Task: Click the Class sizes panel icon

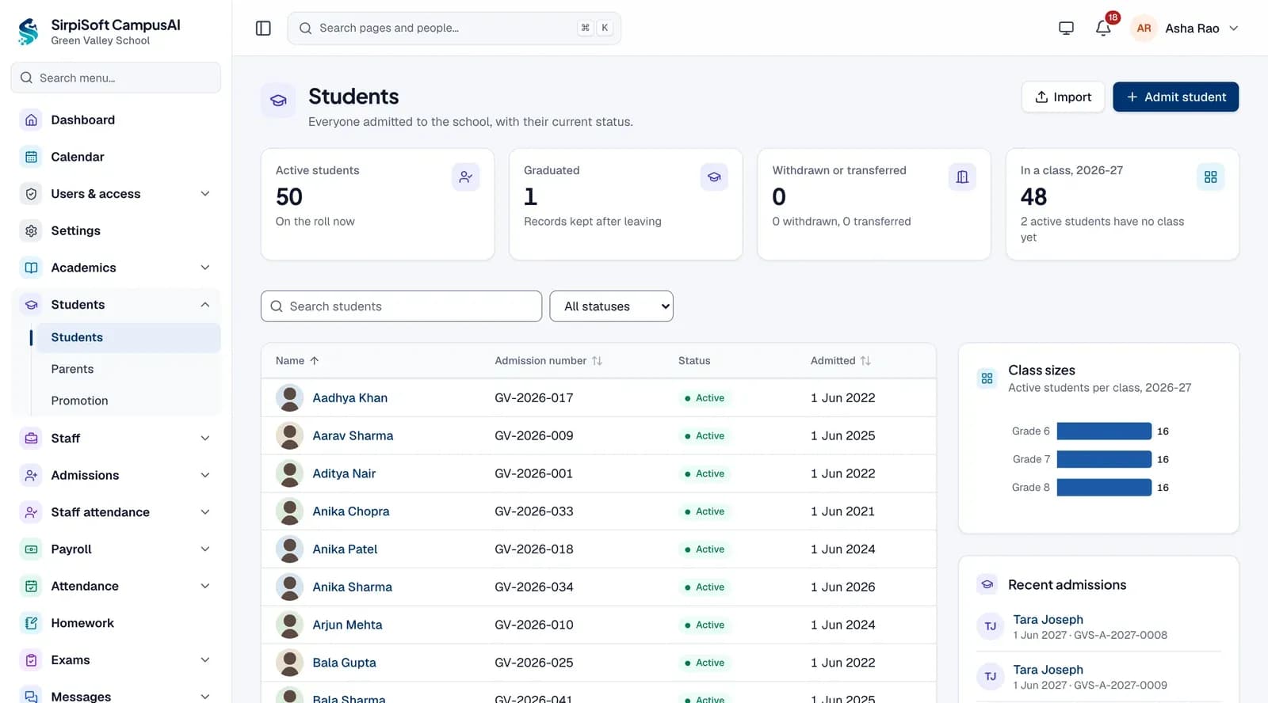Action: click(987, 378)
